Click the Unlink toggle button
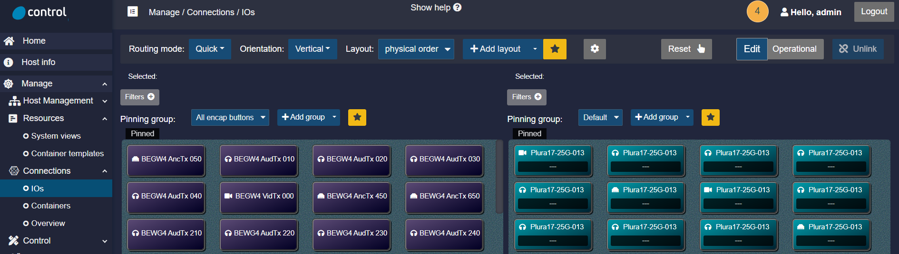This screenshot has height=254, width=899. click(x=858, y=49)
